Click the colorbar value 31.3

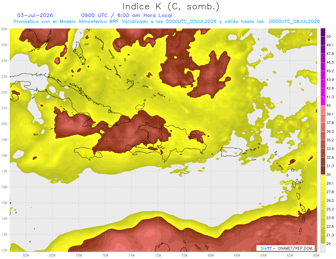330,166
